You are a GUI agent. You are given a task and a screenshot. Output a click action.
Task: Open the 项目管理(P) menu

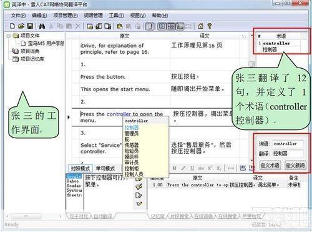pyautogui.click(x=66, y=16)
